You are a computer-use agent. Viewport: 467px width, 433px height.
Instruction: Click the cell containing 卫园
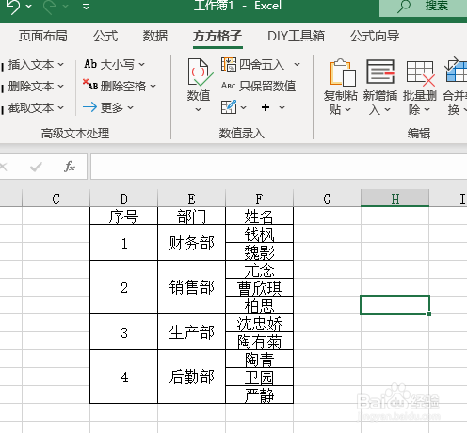click(259, 377)
